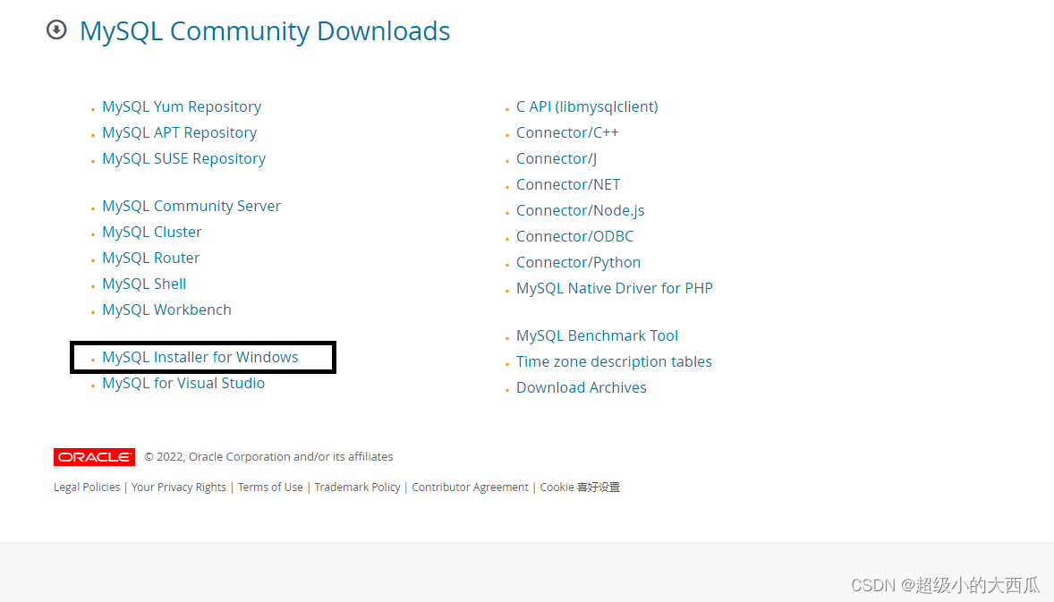The image size is (1054, 602).
Task: Open the MySQL Cluster link
Action: 152,232
